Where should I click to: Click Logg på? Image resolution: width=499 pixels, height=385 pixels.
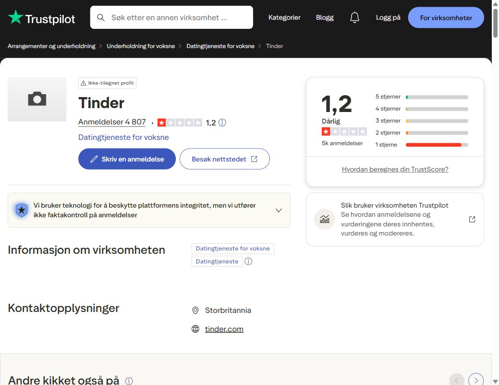(x=388, y=17)
